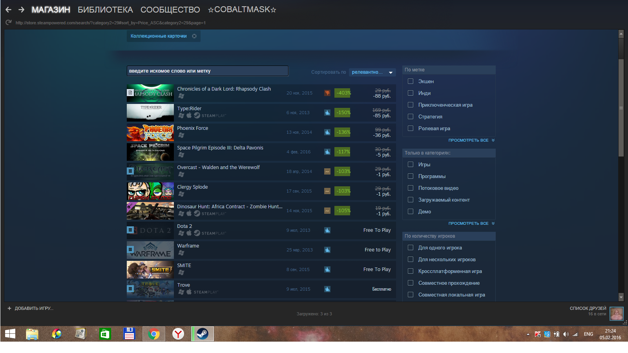Open Overcast - Walden and the Werewolf title

click(218, 167)
